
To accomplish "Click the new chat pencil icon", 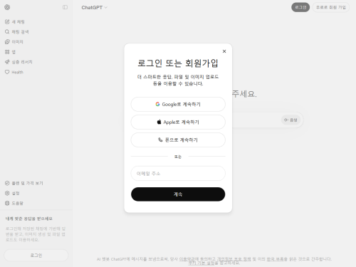I will point(7,22).
